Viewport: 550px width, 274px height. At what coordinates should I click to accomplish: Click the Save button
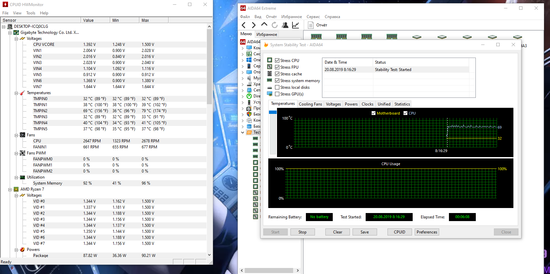click(x=365, y=232)
